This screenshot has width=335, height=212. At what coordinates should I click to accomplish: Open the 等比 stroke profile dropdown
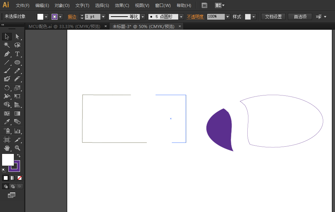pos(143,17)
